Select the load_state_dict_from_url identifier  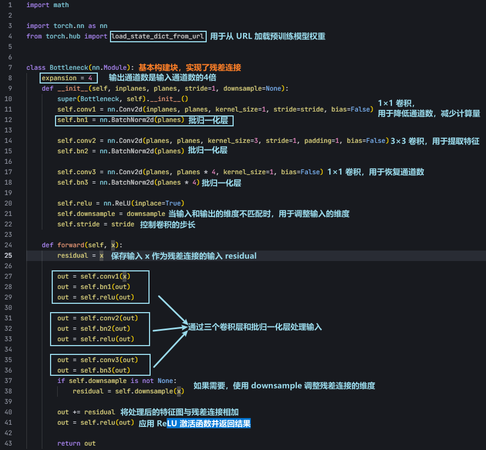tap(158, 36)
